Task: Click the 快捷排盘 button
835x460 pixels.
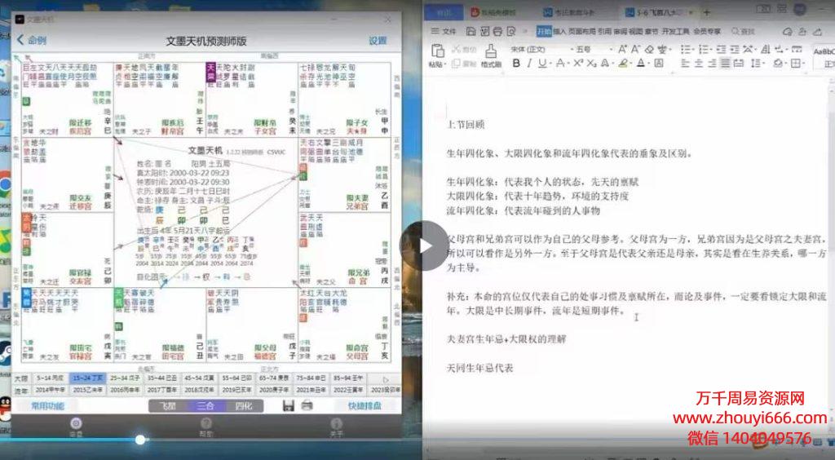Action: [x=364, y=405]
